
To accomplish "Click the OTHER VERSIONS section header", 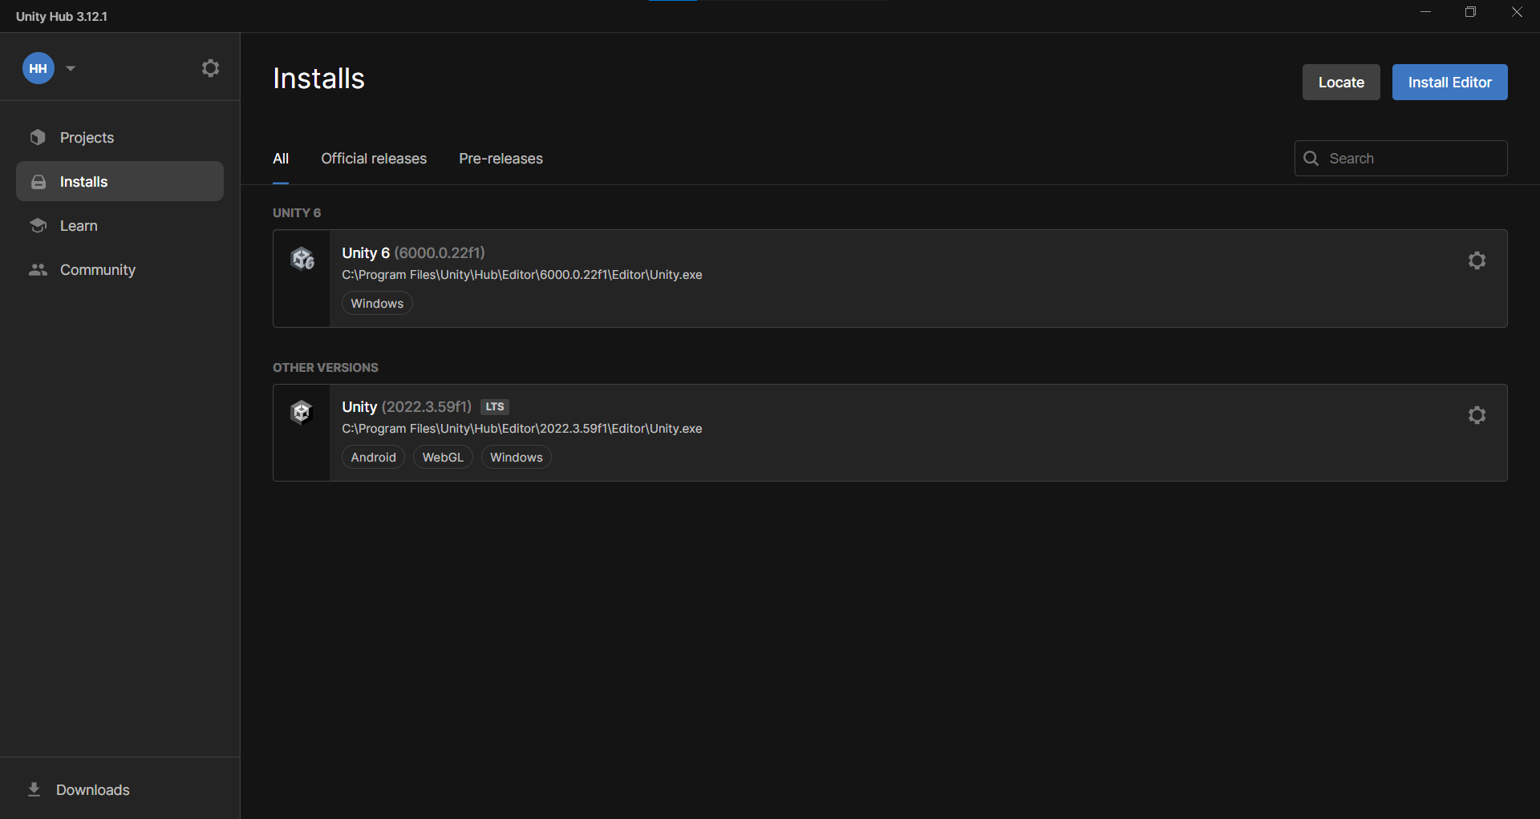I will 326,367.
